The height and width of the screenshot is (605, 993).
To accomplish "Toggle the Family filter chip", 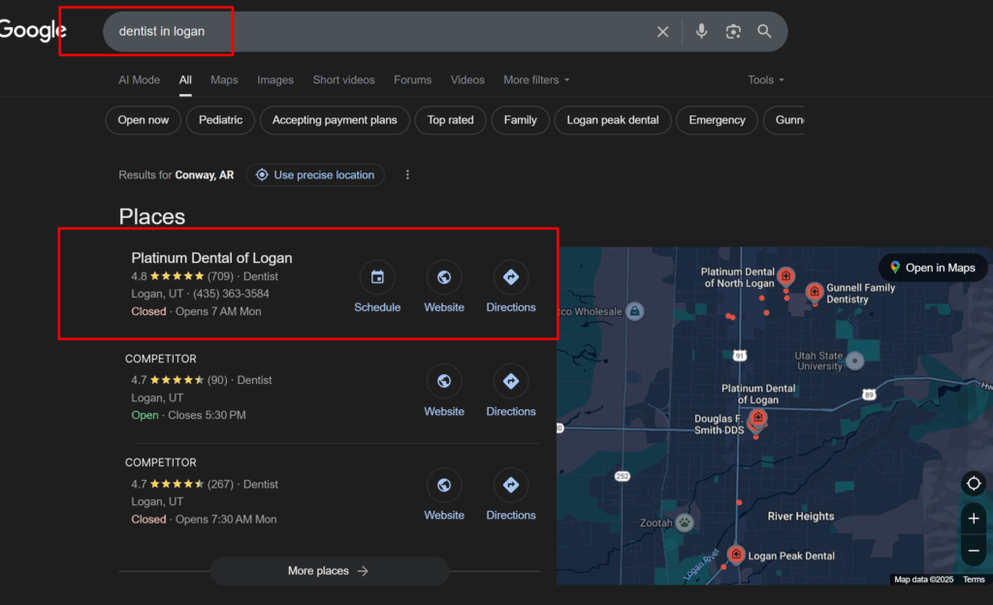I will coord(521,120).
